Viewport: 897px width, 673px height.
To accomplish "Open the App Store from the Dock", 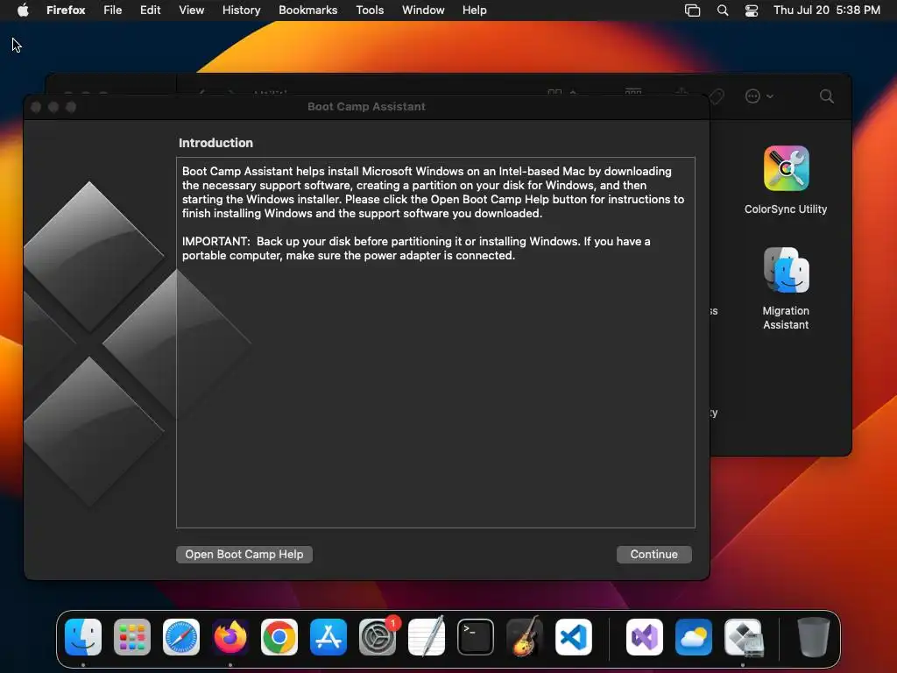I will [x=328, y=637].
